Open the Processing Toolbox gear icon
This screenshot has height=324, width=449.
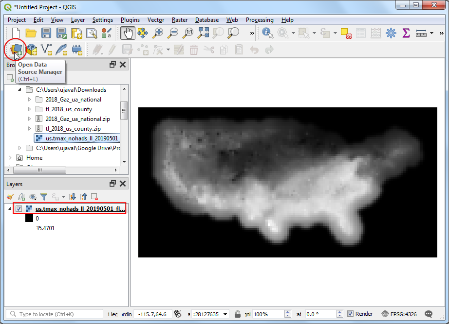pyautogui.click(x=391, y=33)
